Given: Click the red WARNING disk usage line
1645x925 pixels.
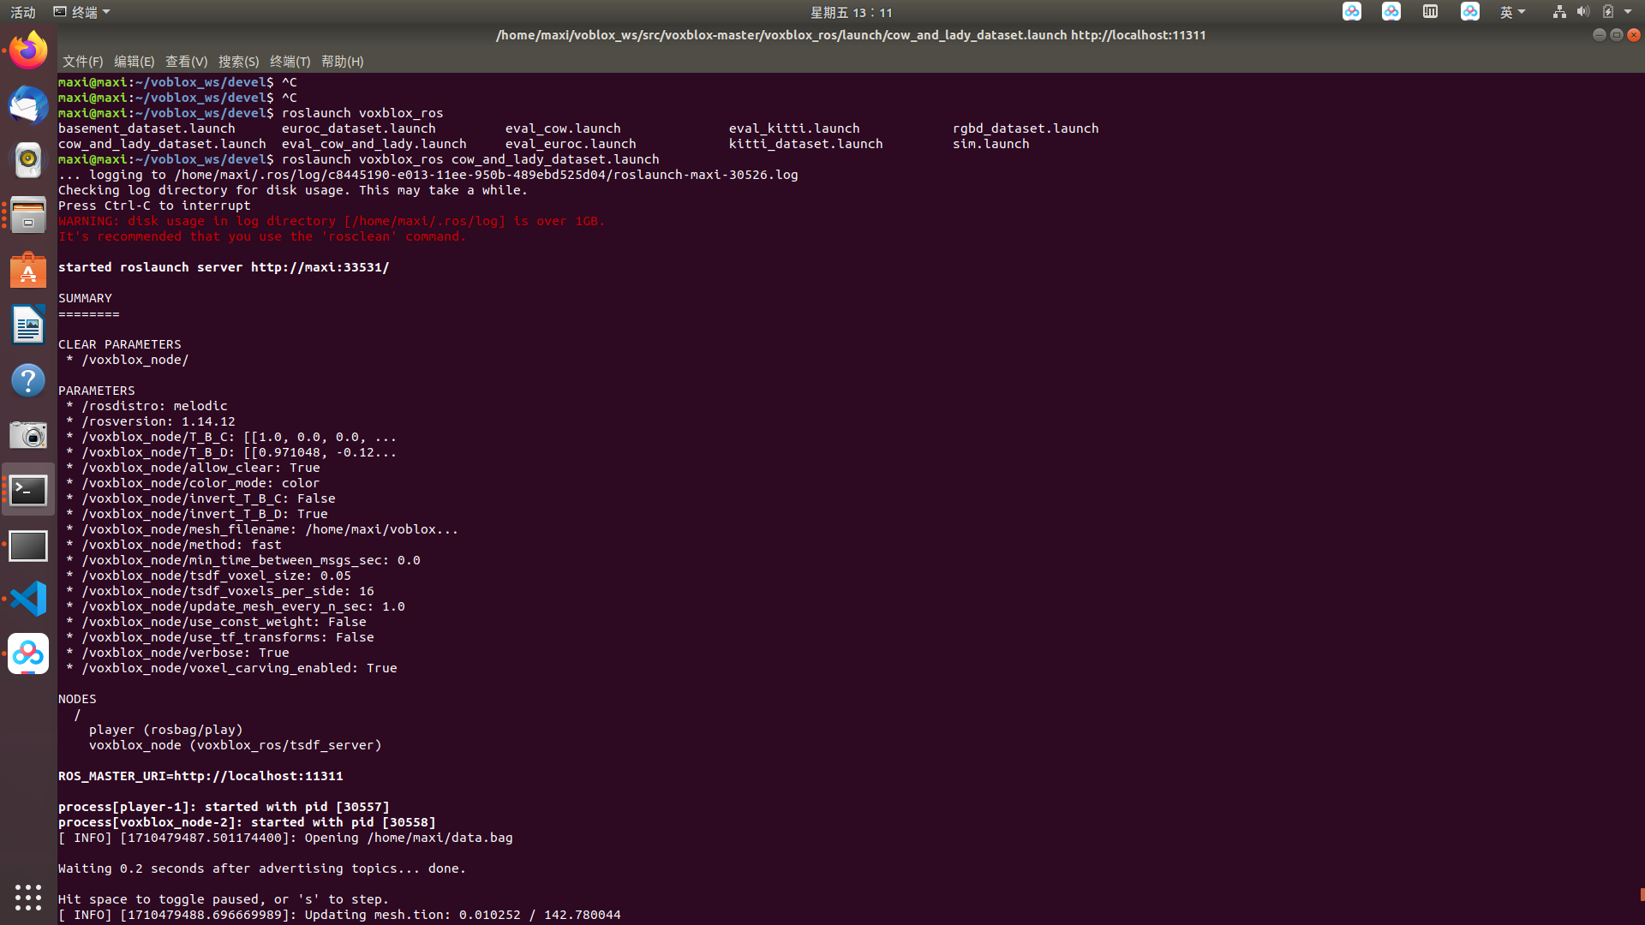Looking at the screenshot, I should tap(332, 221).
